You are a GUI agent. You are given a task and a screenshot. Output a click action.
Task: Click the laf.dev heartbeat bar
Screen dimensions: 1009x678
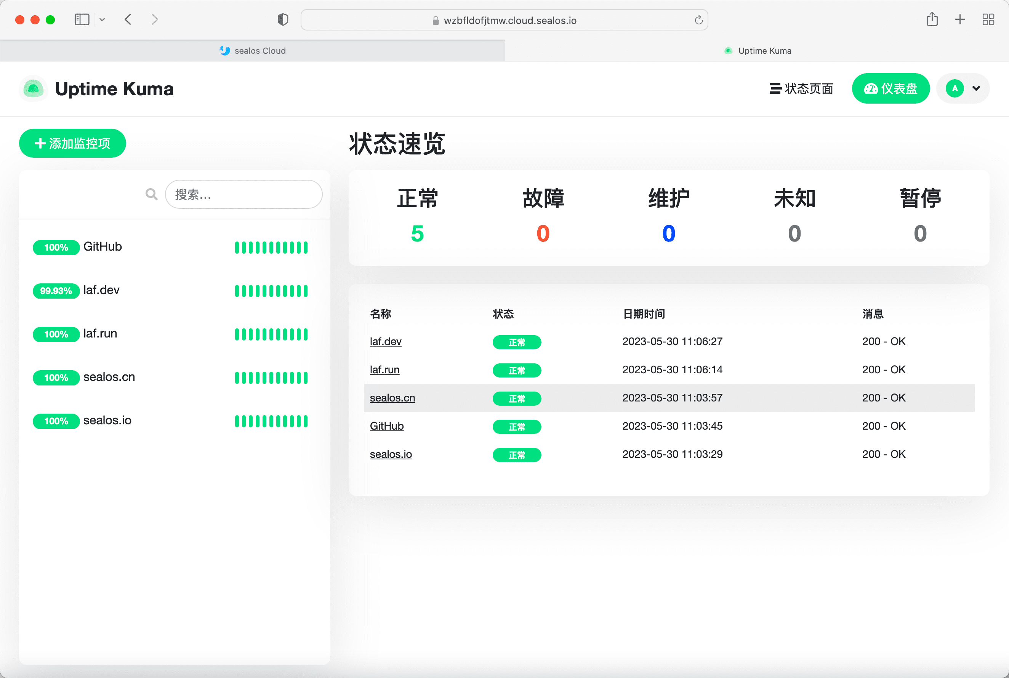tap(271, 291)
